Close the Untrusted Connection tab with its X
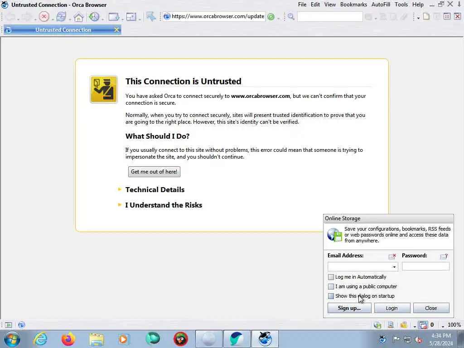 point(116,29)
